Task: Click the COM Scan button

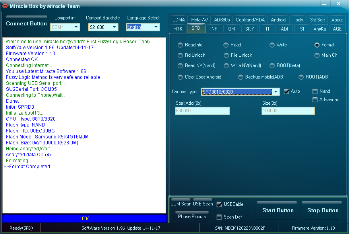Action: [181, 204]
